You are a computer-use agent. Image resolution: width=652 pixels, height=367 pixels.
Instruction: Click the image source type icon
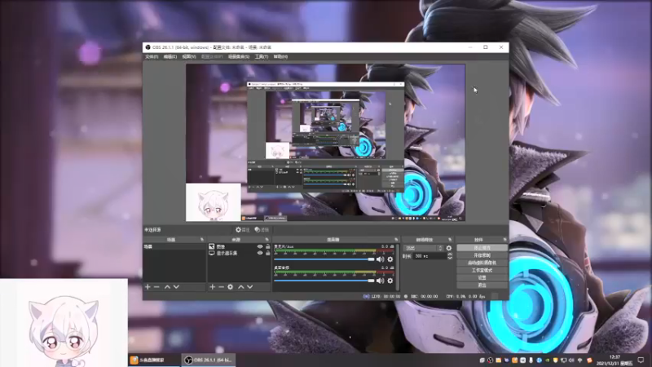tap(212, 247)
